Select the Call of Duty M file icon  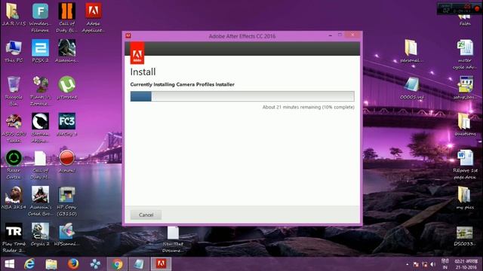point(40,164)
